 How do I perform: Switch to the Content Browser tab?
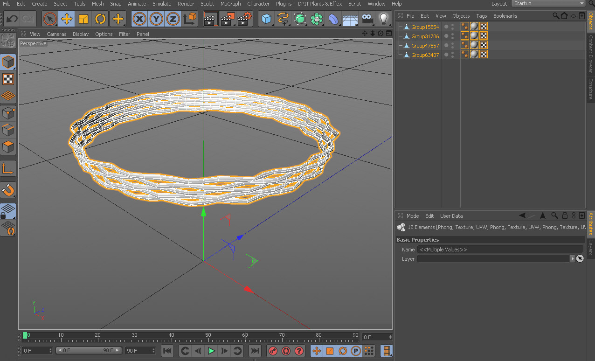pos(590,54)
